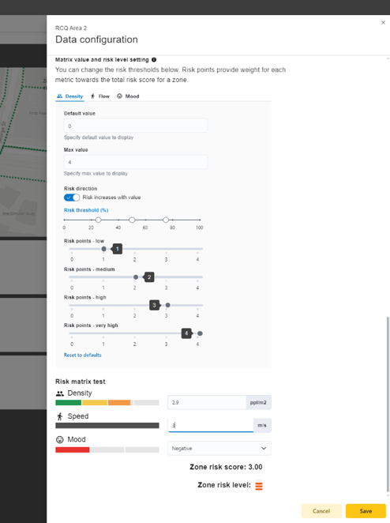The image size is (390, 523).
Task: Switch to the Flow tab
Action: pos(100,96)
